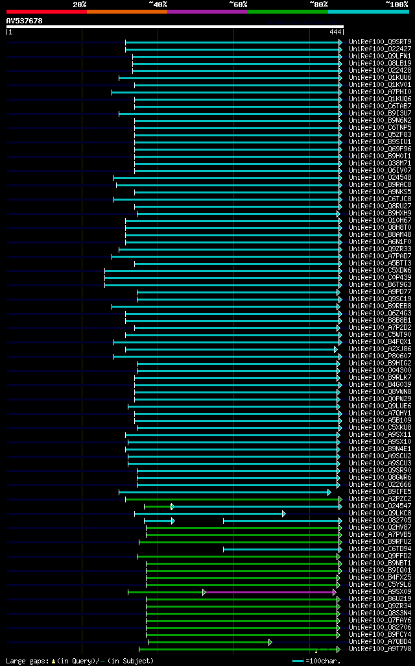
Task: Select the label UniRef100_A2XJ86
Action: tap(380, 349)
